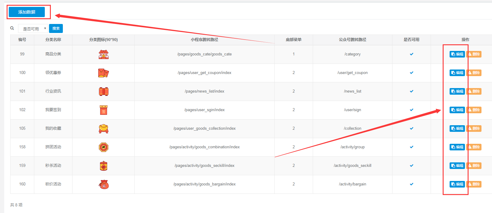Click the 分类名称 column header
The image size is (492, 213).
[x=53, y=40]
